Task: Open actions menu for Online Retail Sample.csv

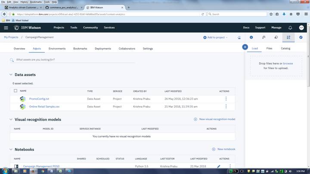Action: (x=226, y=107)
